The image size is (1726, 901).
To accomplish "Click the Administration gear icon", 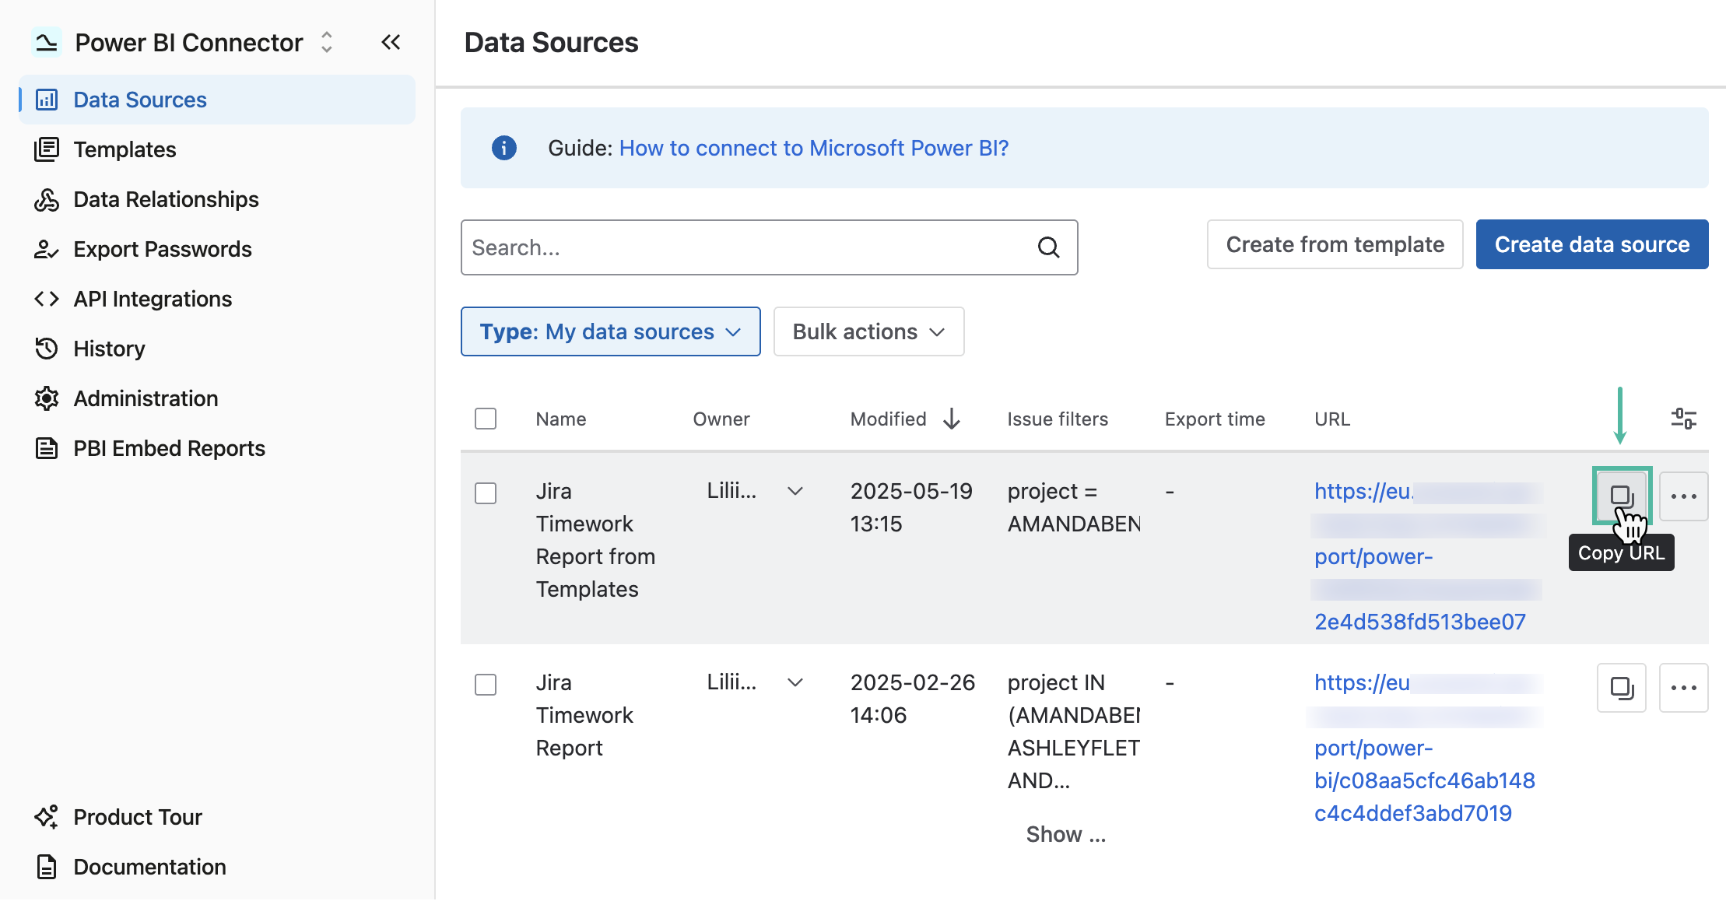I will 47,398.
